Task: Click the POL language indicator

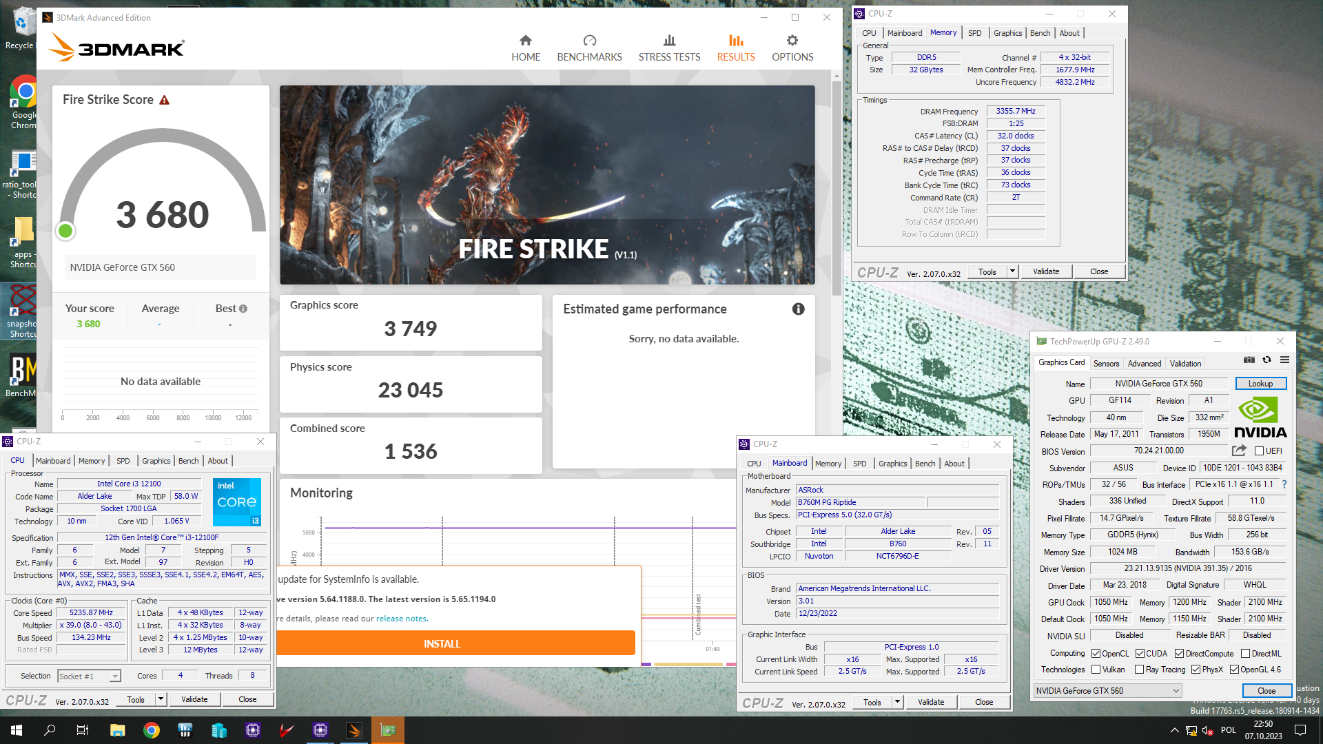Action: (1228, 730)
